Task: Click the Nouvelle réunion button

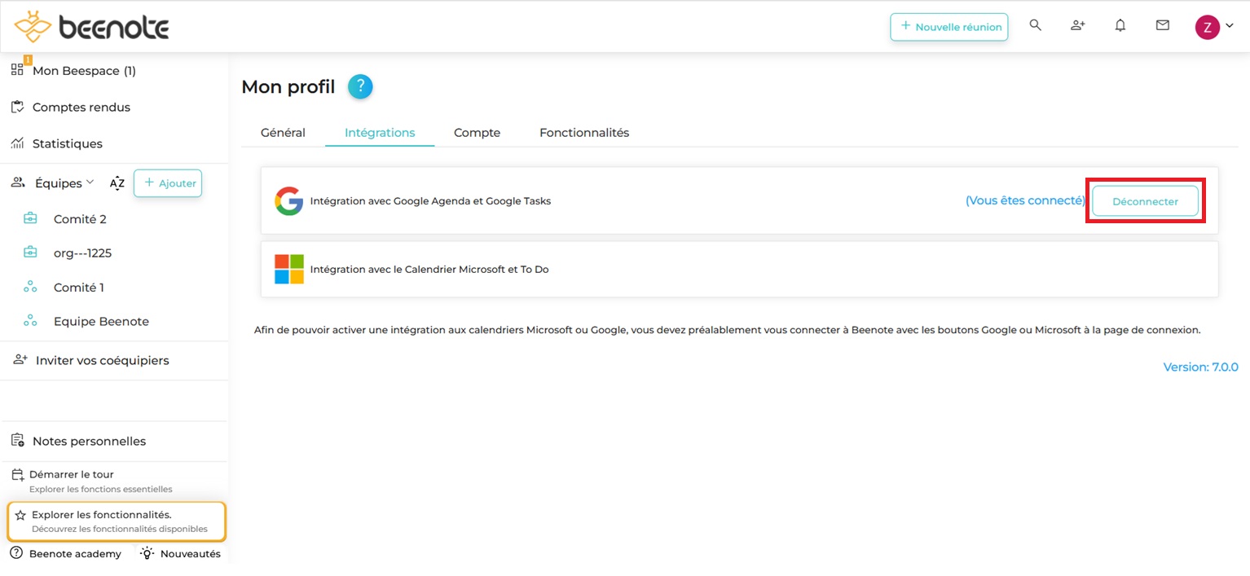Action: [949, 26]
